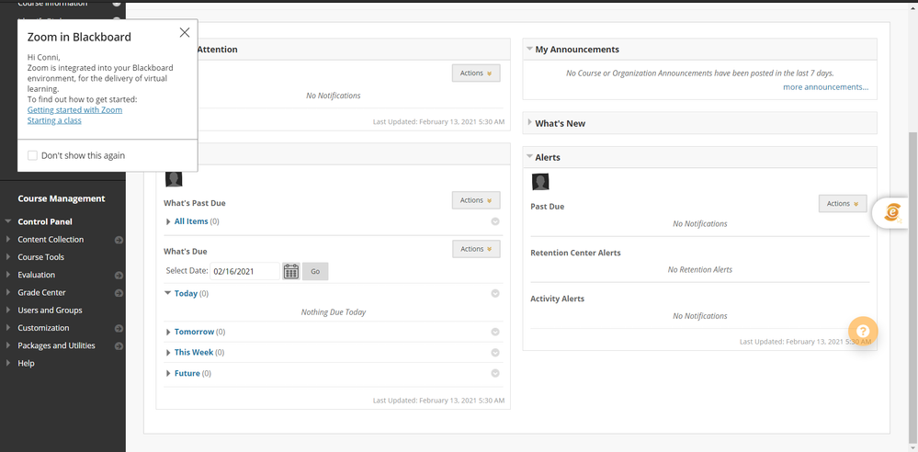Click the Retention Center Alerts heading
Image resolution: width=918 pixels, height=452 pixels.
[x=575, y=253]
